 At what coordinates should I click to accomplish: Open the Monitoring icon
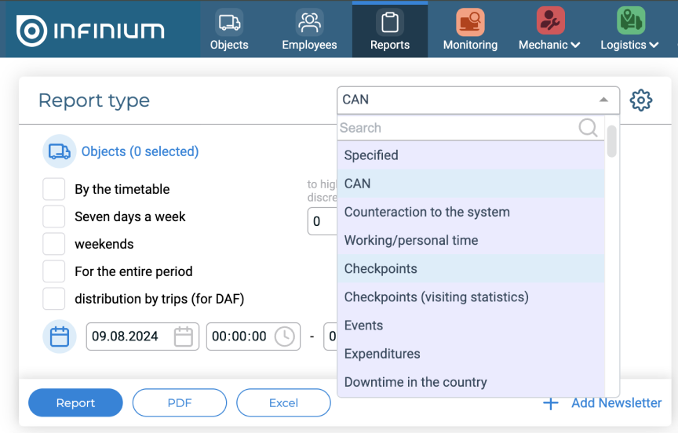click(470, 22)
